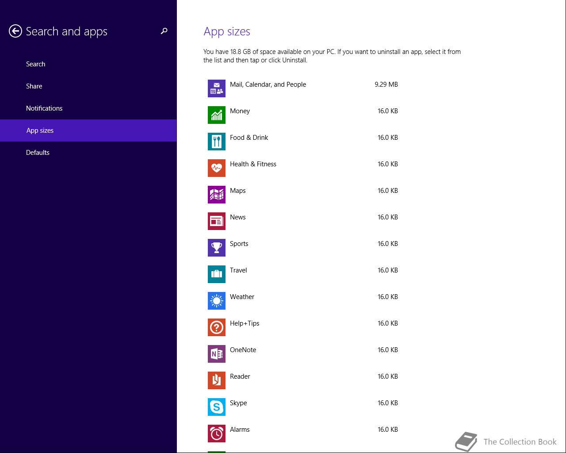Click the Health & Fitness app name
566x453 pixels.
pos(253,164)
